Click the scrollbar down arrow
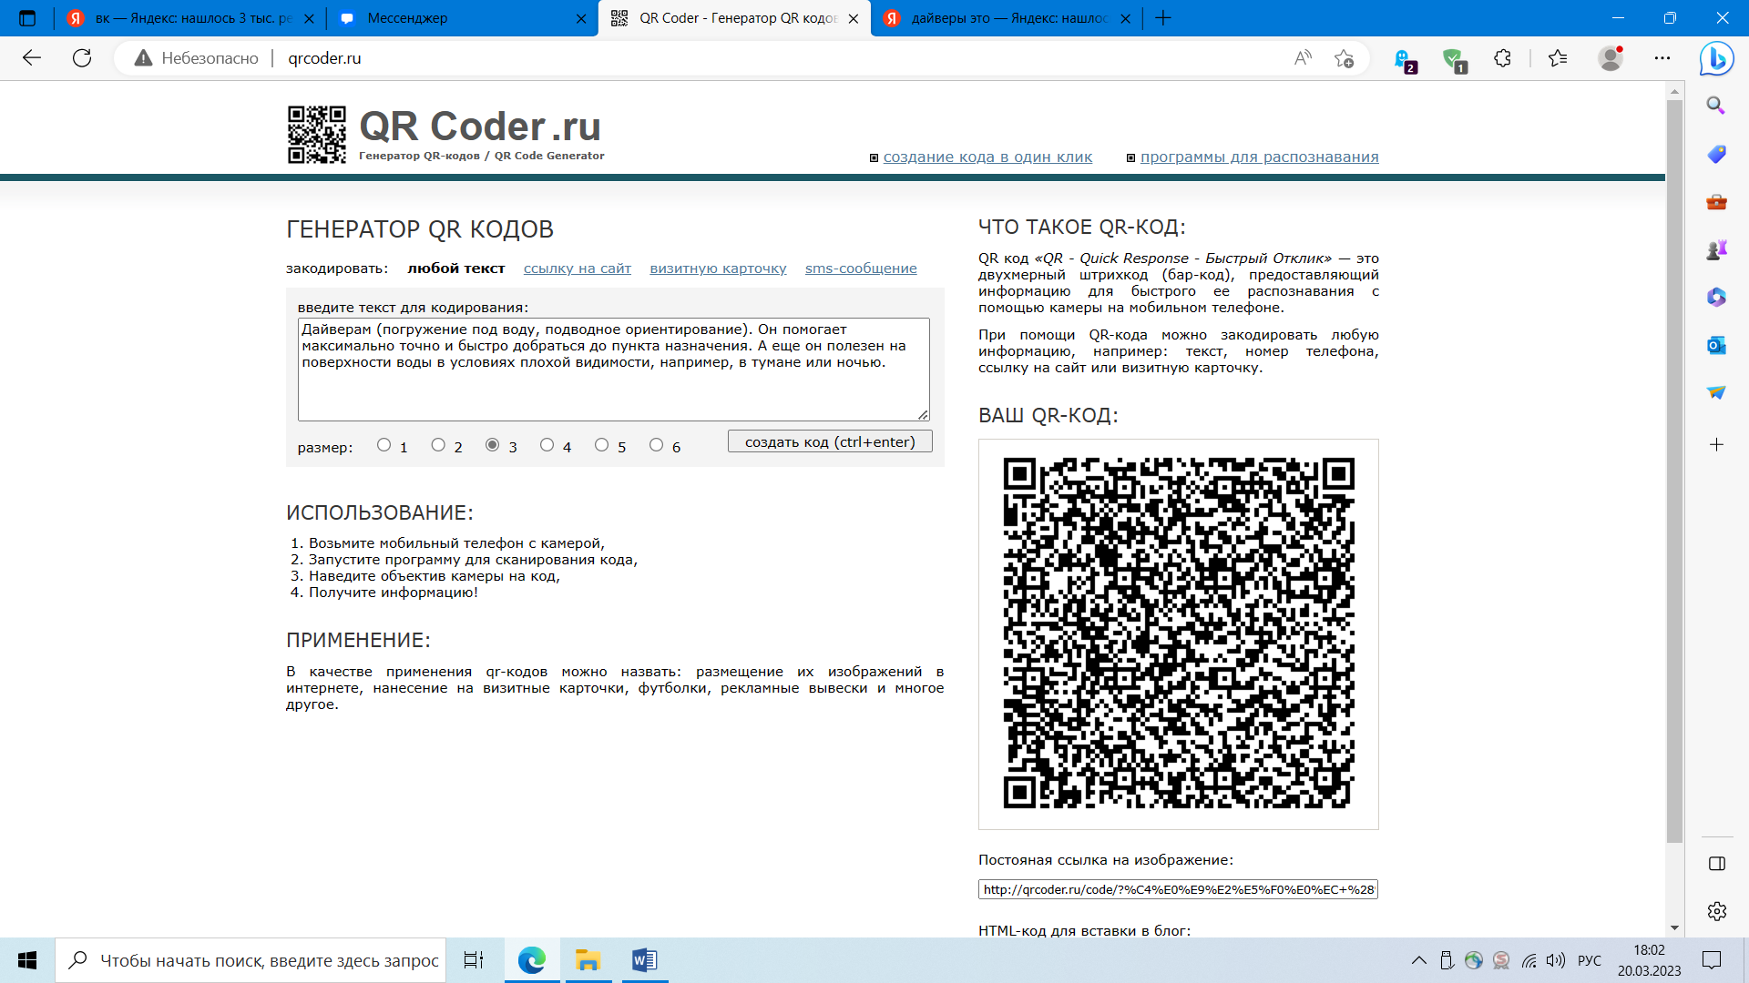Image resolution: width=1749 pixels, height=983 pixels. pos(1674,928)
